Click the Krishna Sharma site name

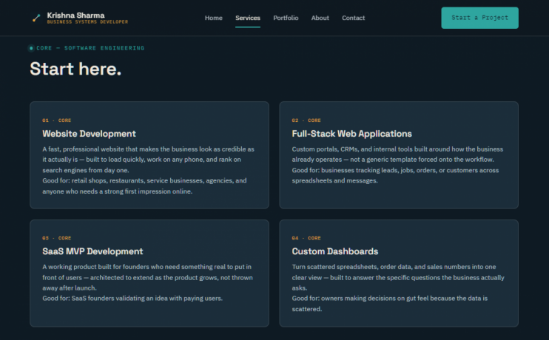(x=75, y=16)
